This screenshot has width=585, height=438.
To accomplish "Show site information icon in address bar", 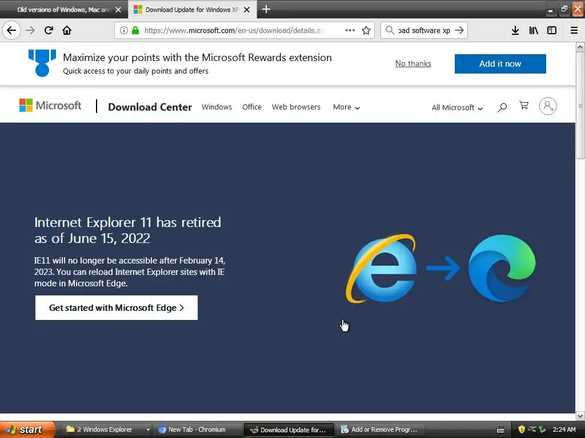I will pos(124,30).
